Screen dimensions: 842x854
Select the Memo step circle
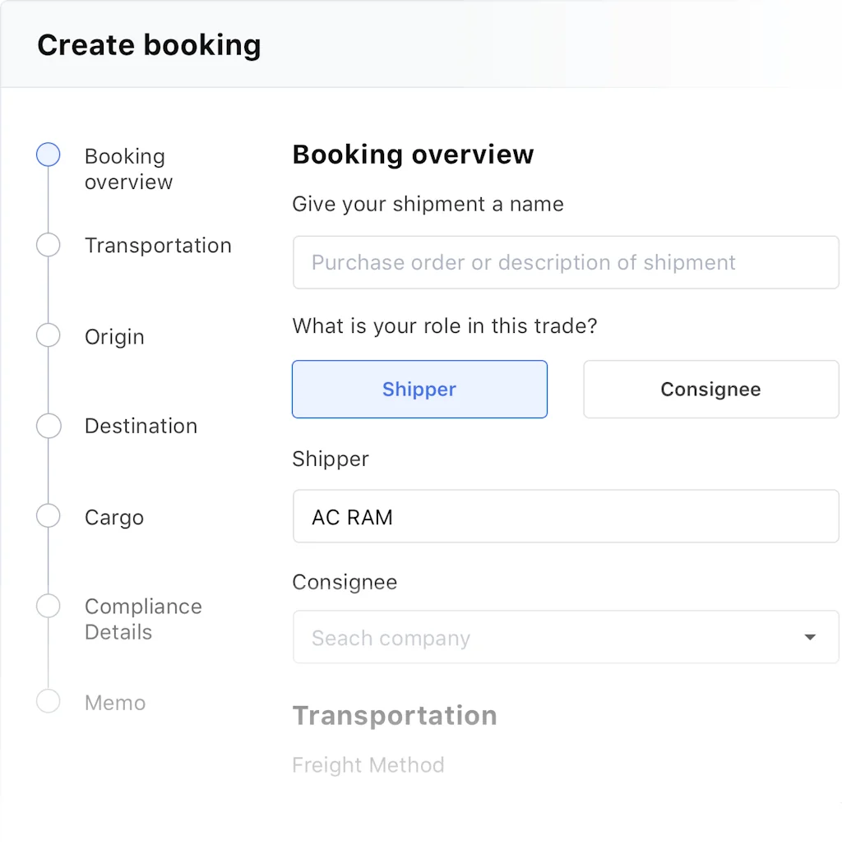(x=48, y=701)
